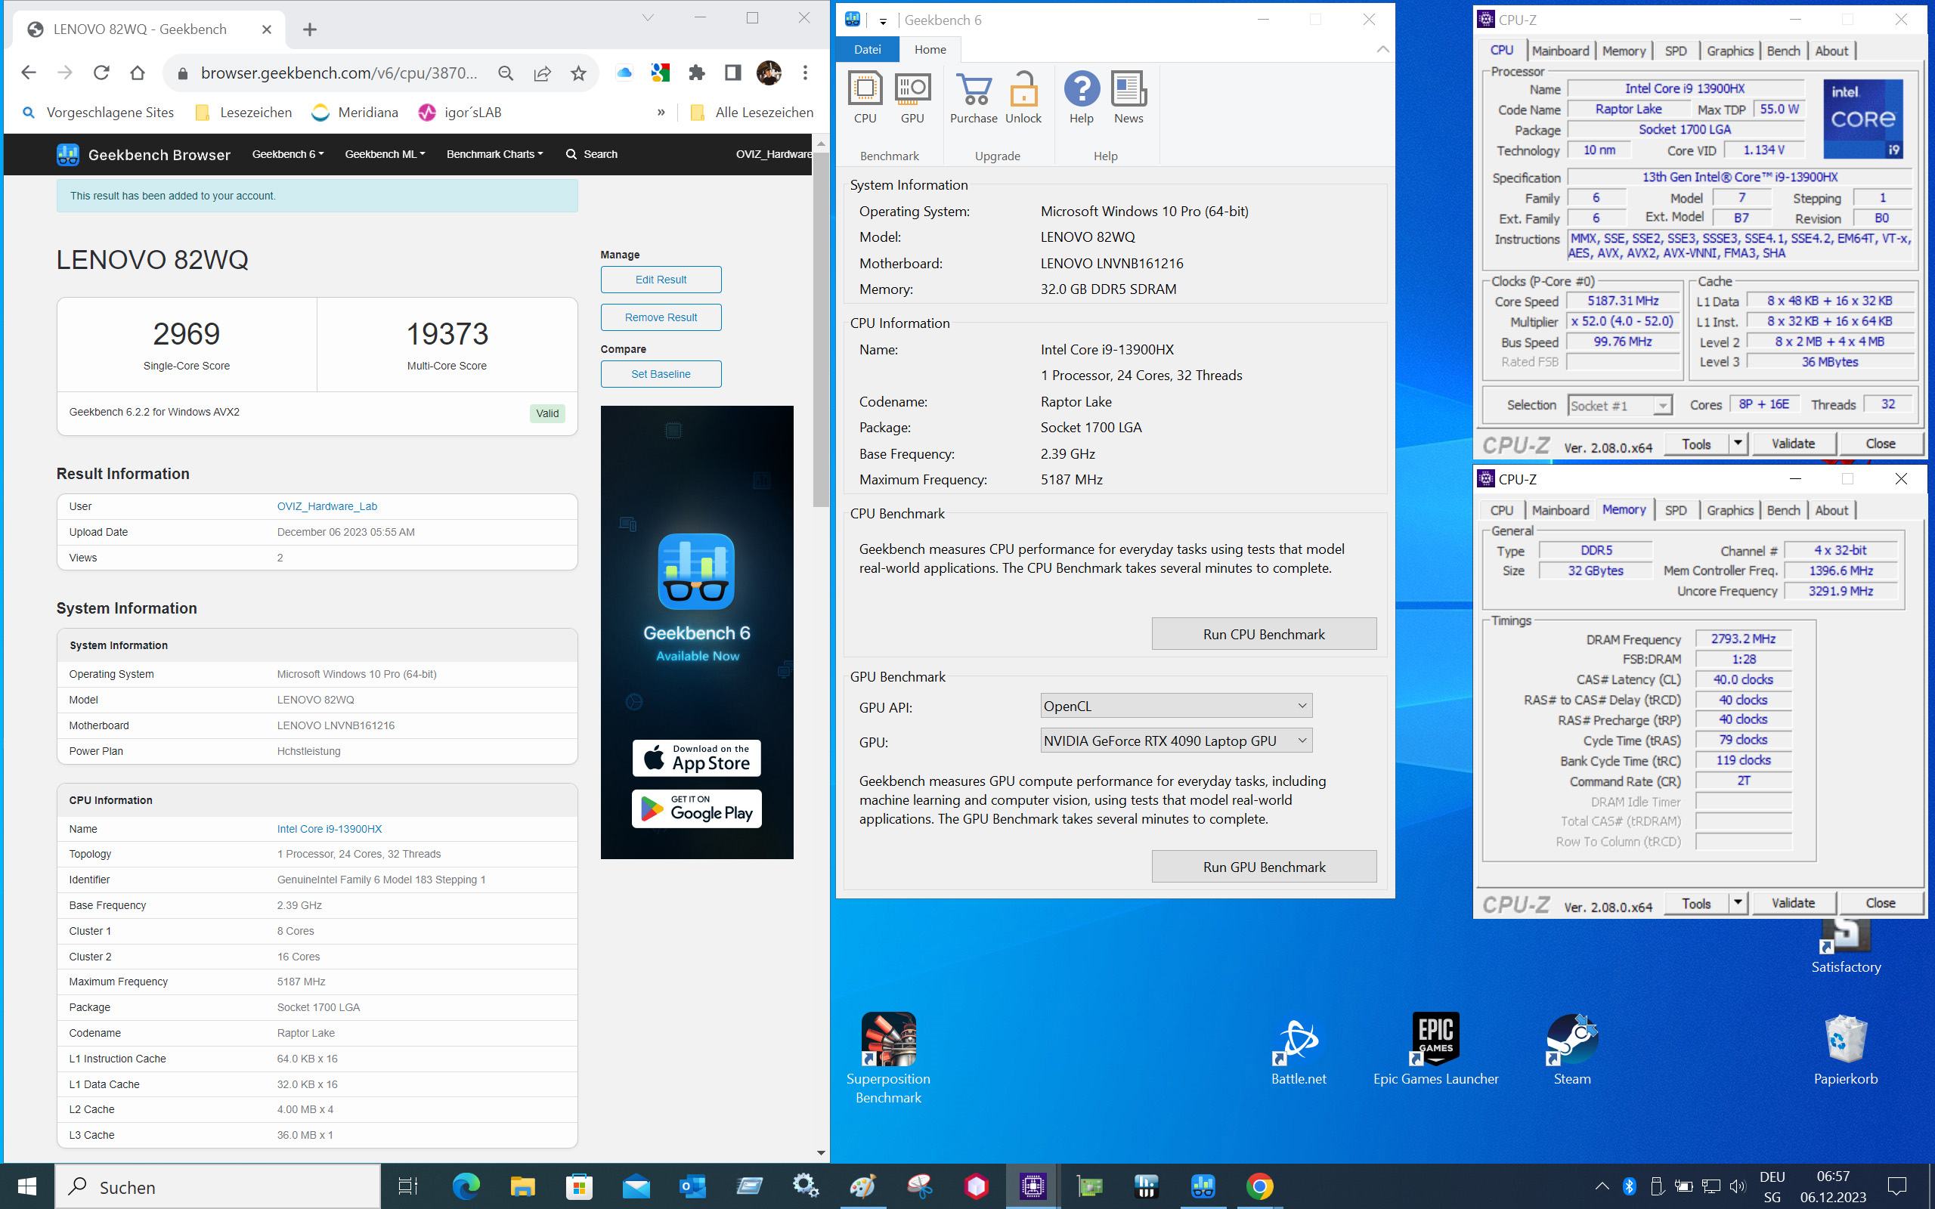1935x1209 pixels.
Task: Open the Papierkorb recycle bin
Action: (1846, 1050)
